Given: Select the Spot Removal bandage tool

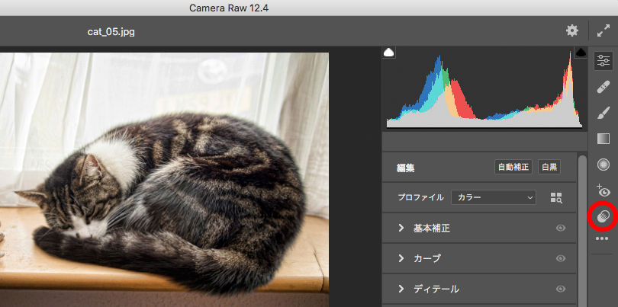Looking at the screenshot, I should click(603, 87).
